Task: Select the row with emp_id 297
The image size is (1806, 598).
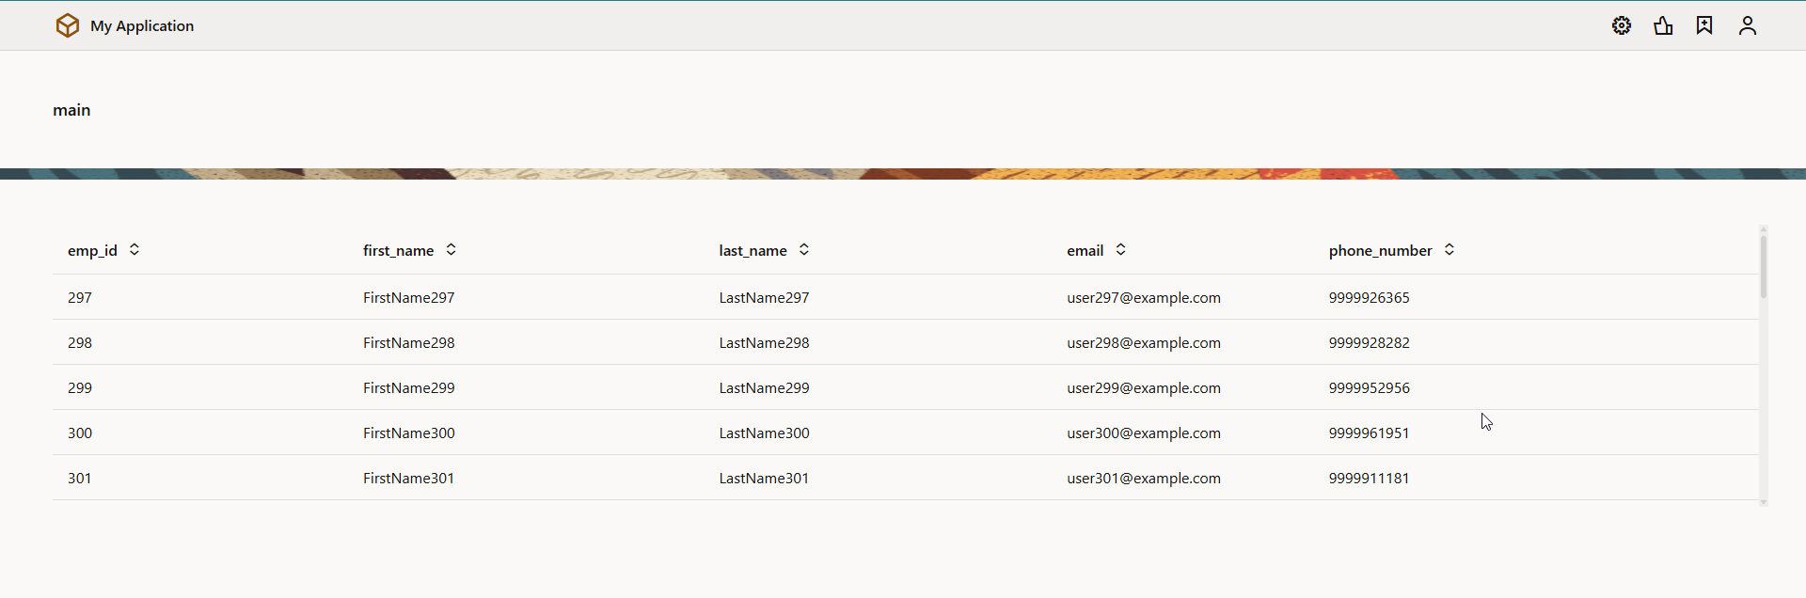Action: (80, 297)
